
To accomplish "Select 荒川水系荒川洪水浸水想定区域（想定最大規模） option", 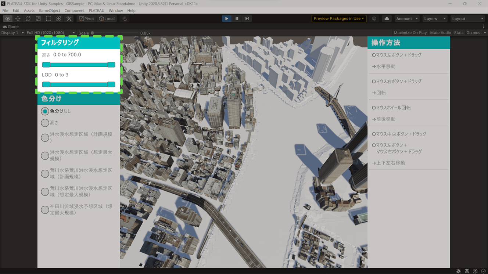I will click(45, 191).
